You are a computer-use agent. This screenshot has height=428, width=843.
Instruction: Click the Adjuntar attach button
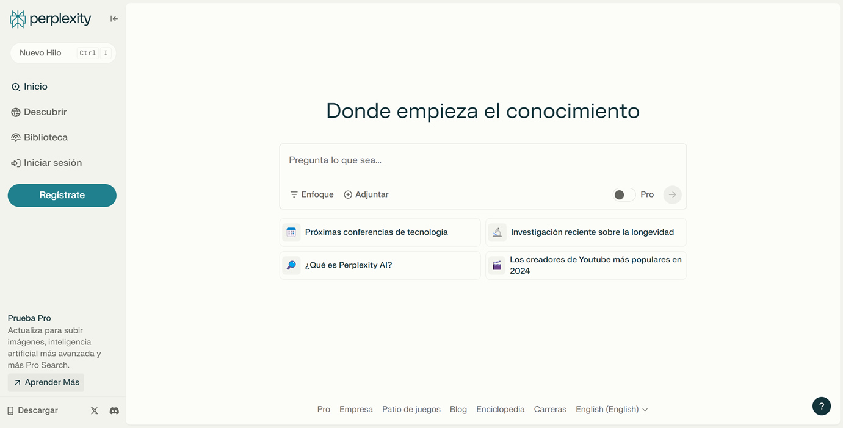(366, 194)
